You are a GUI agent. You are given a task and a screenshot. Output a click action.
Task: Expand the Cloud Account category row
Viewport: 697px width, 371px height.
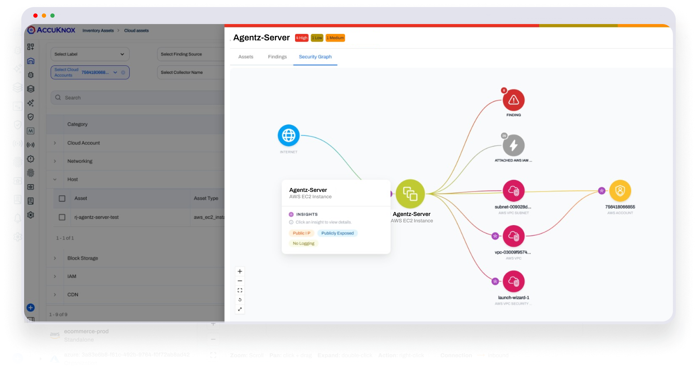pyautogui.click(x=55, y=143)
